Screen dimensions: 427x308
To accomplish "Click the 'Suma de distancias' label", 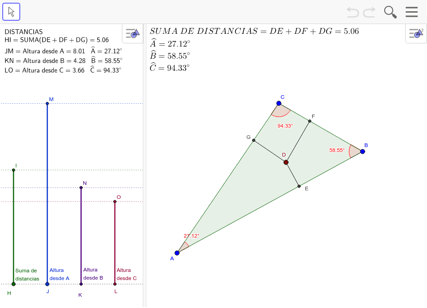I will click(27, 275).
